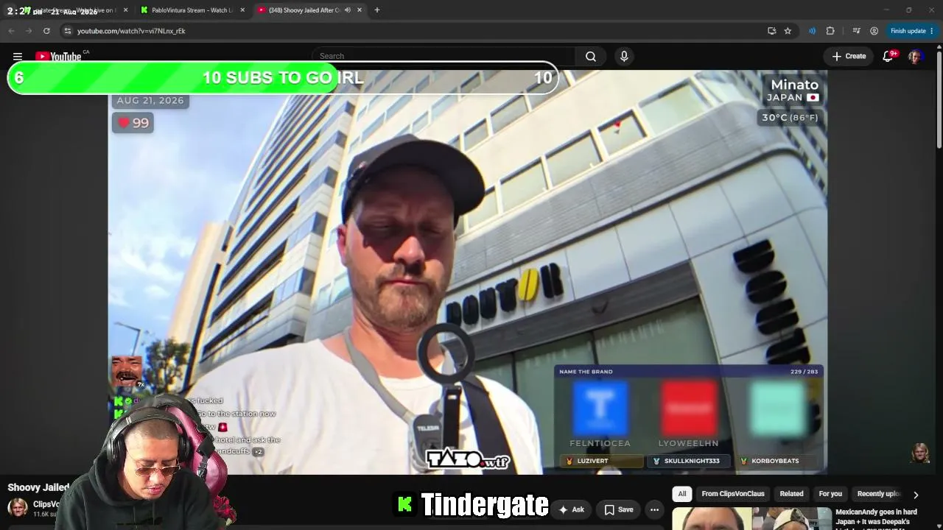The image size is (943, 530).
Task: Select the All filter chip
Action: pos(682,494)
